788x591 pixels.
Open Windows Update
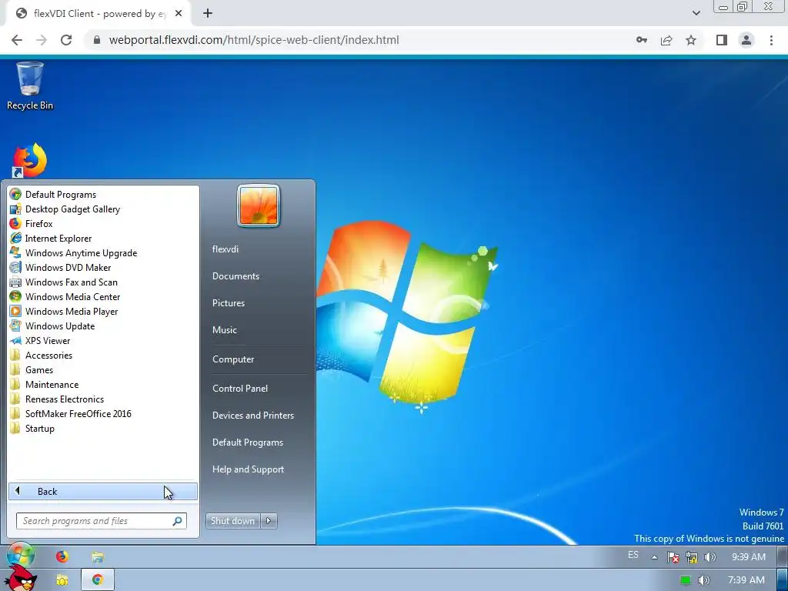coord(52,326)
